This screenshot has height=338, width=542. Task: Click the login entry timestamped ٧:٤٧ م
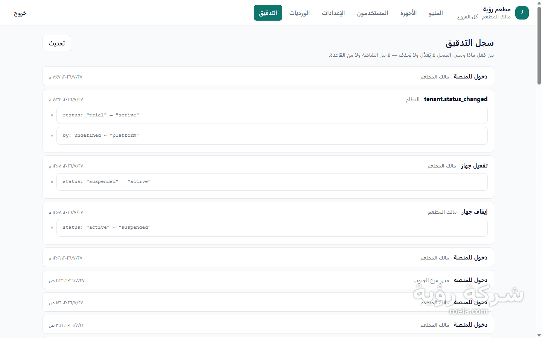click(x=268, y=77)
